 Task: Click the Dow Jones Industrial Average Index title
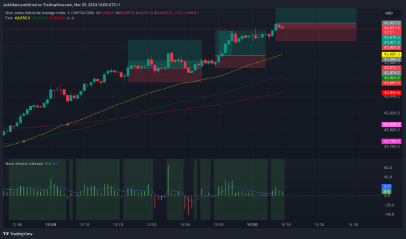pos(36,13)
